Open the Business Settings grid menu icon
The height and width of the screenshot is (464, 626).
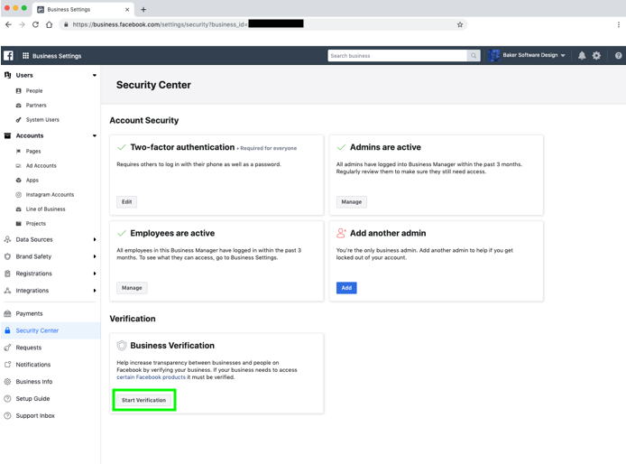click(x=25, y=56)
